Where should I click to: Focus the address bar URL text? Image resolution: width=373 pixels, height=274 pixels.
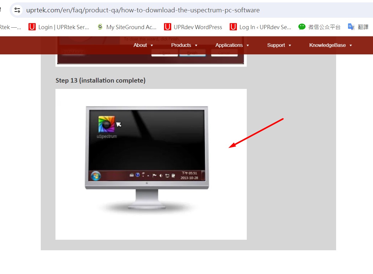pyautogui.click(x=143, y=10)
